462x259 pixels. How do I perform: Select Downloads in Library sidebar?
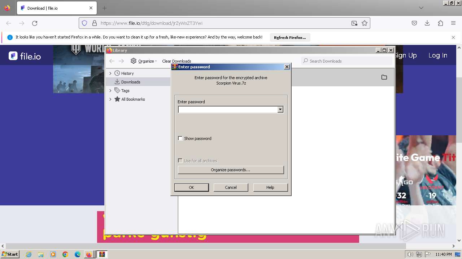click(x=131, y=82)
